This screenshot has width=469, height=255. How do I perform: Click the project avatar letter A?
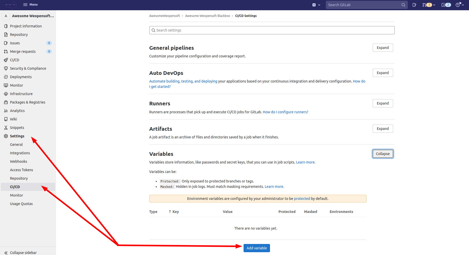click(x=6, y=16)
